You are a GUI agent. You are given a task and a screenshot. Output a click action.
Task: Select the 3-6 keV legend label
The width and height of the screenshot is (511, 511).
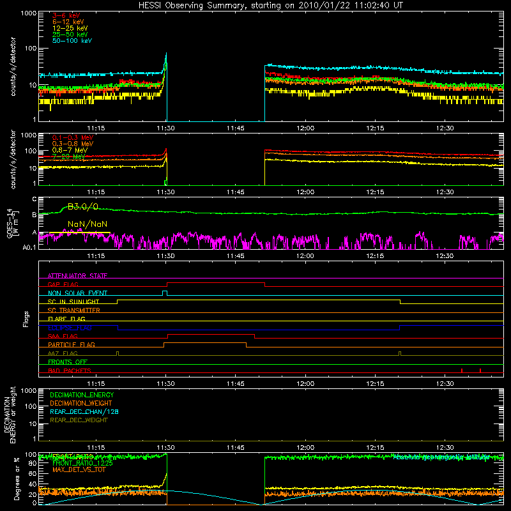(x=66, y=15)
